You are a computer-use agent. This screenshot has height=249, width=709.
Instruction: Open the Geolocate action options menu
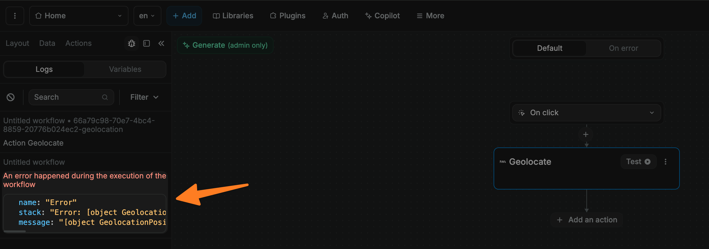[665, 162]
